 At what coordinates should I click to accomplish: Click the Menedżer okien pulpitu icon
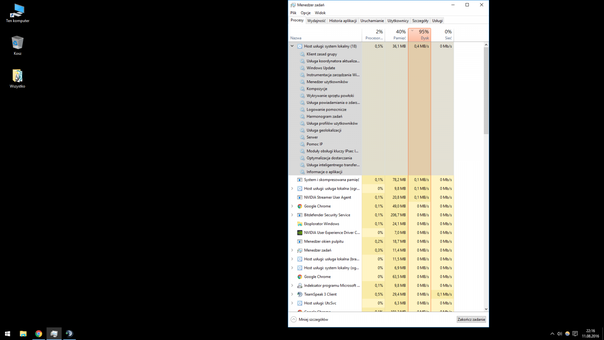click(300, 241)
